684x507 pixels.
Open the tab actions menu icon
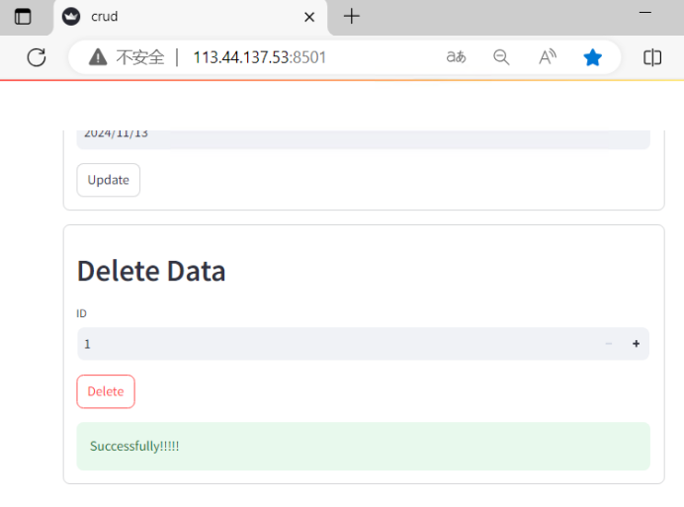23,17
